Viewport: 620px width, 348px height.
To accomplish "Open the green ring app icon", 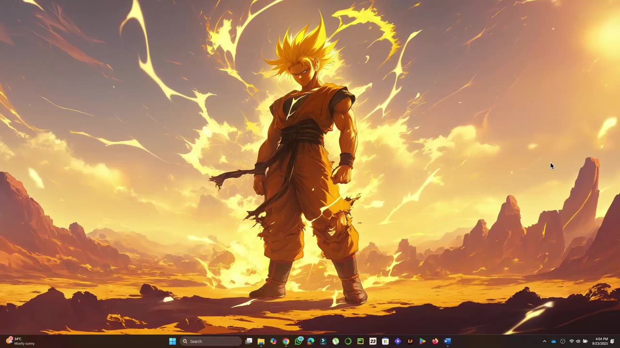I will tap(348, 341).
